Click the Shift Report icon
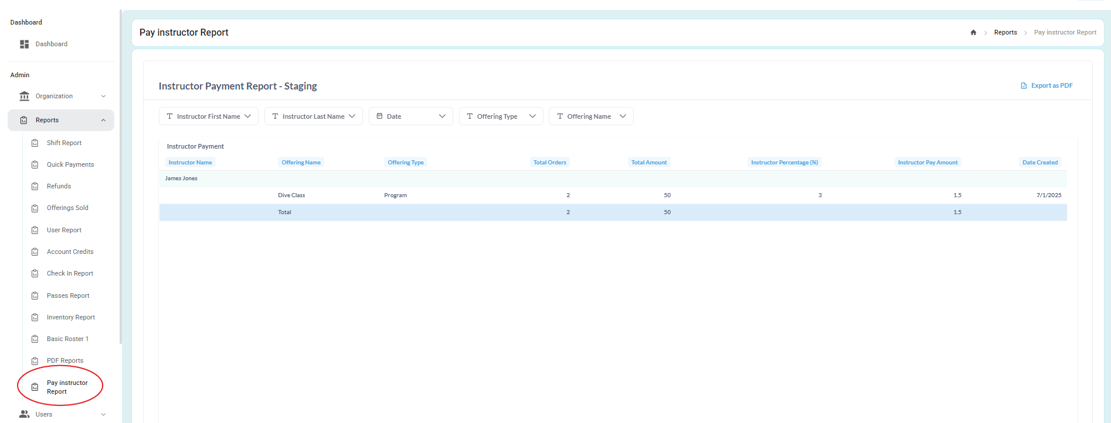This screenshot has width=1111, height=423. (x=35, y=143)
